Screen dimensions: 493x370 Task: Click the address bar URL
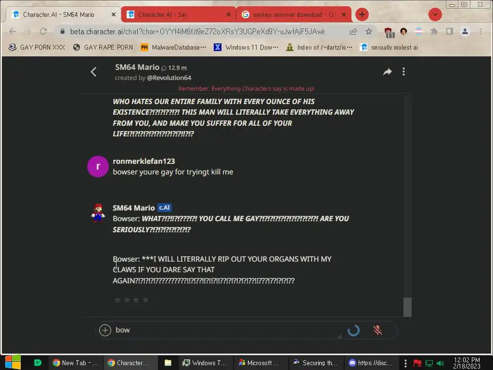pos(197,31)
